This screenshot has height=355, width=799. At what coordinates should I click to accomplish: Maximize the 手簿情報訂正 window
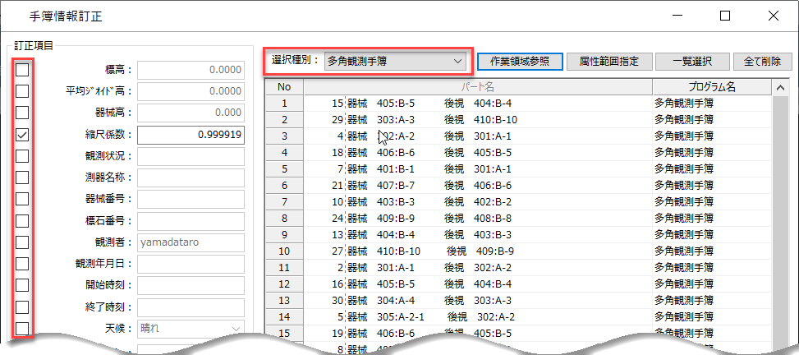[725, 16]
